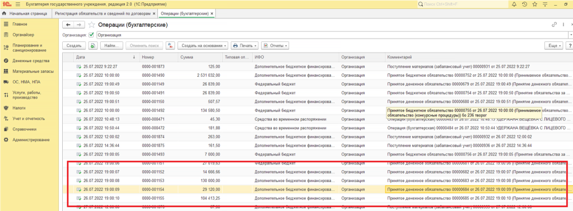Open the window settings lines icon
The height and width of the screenshot is (211, 573).
tap(545, 4)
